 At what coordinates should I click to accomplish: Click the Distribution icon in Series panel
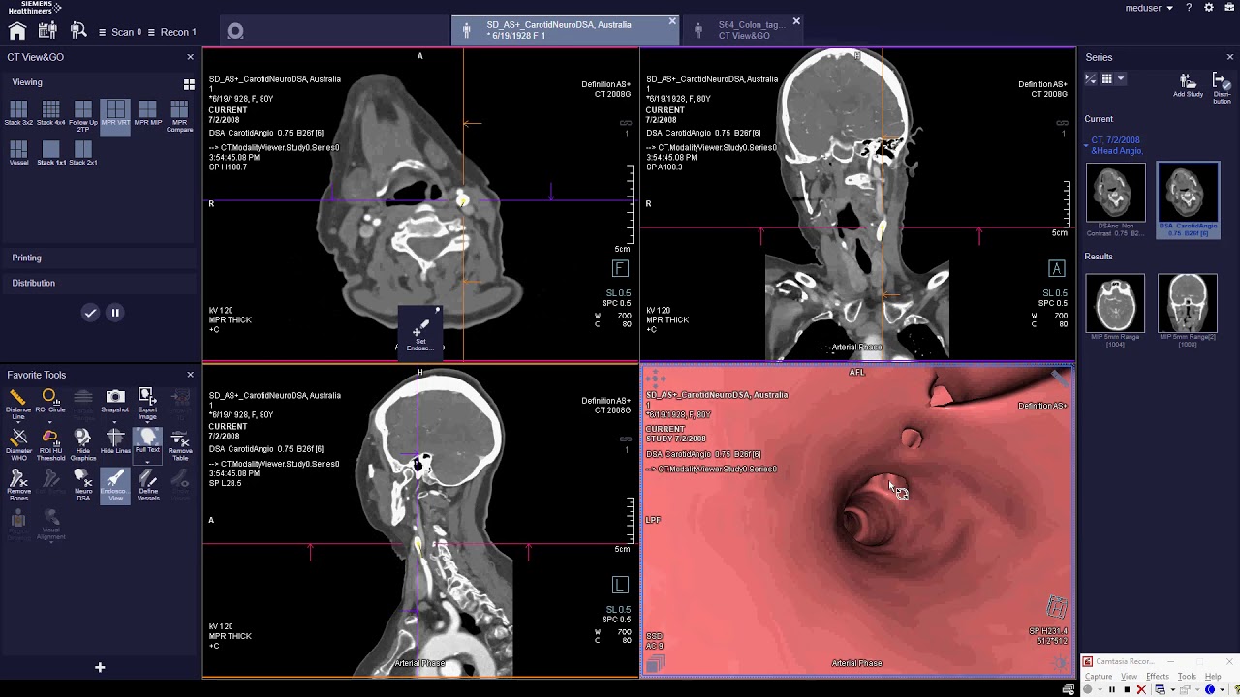pyautogui.click(x=1222, y=87)
